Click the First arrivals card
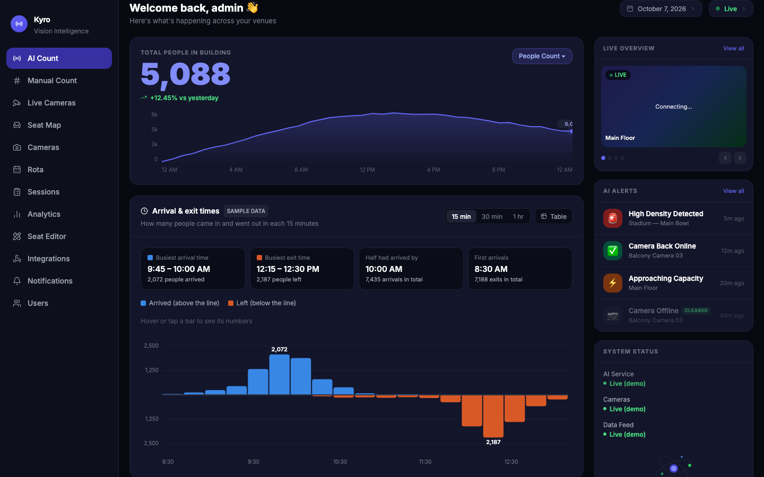The image size is (764, 477). [520, 269]
